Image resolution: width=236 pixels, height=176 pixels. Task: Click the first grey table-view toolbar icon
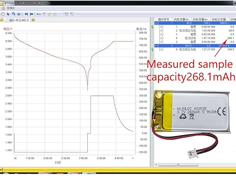point(67,14)
